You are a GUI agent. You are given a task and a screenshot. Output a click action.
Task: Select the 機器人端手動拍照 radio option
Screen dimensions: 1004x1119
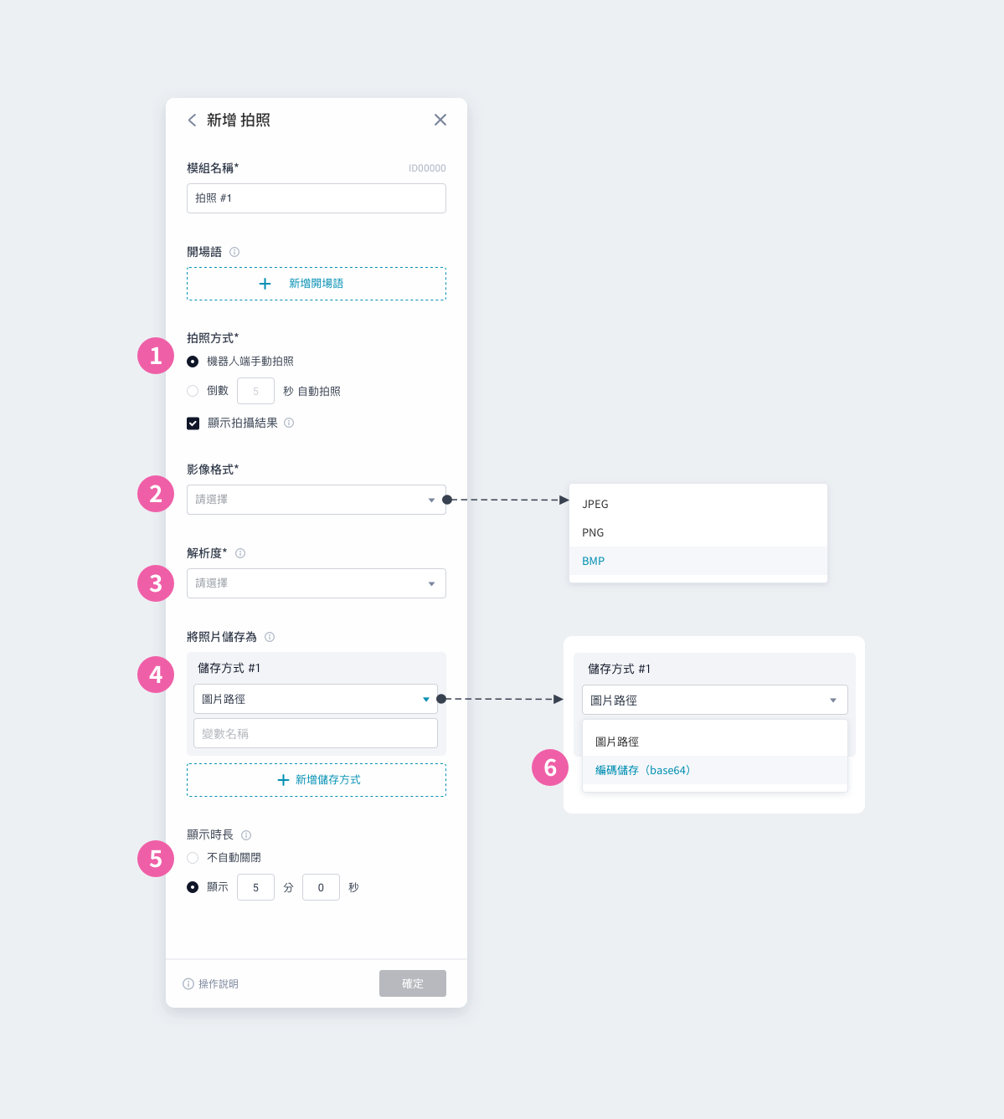[x=193, y=362]
